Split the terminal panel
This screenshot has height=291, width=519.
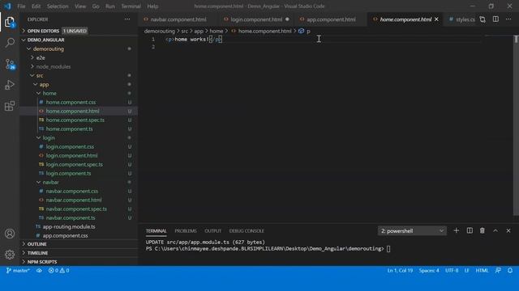point(470,230)
